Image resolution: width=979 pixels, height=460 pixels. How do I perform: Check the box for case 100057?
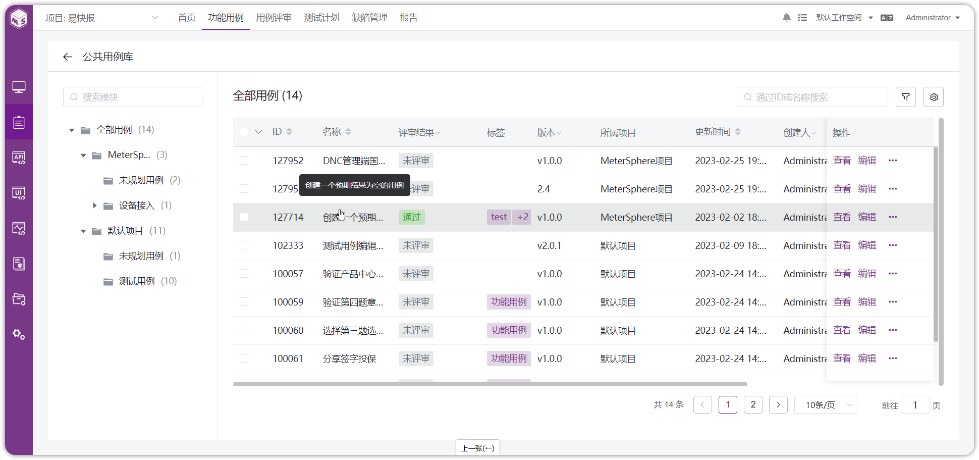244,274
